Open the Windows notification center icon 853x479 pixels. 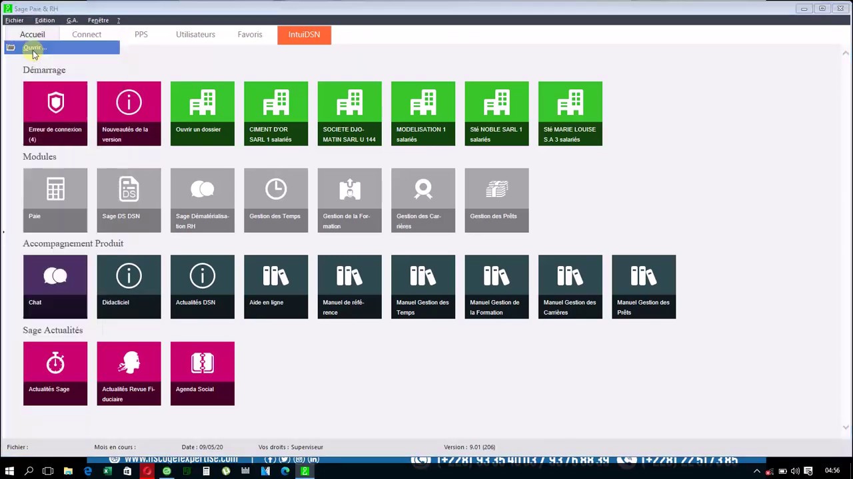(808, 471)
